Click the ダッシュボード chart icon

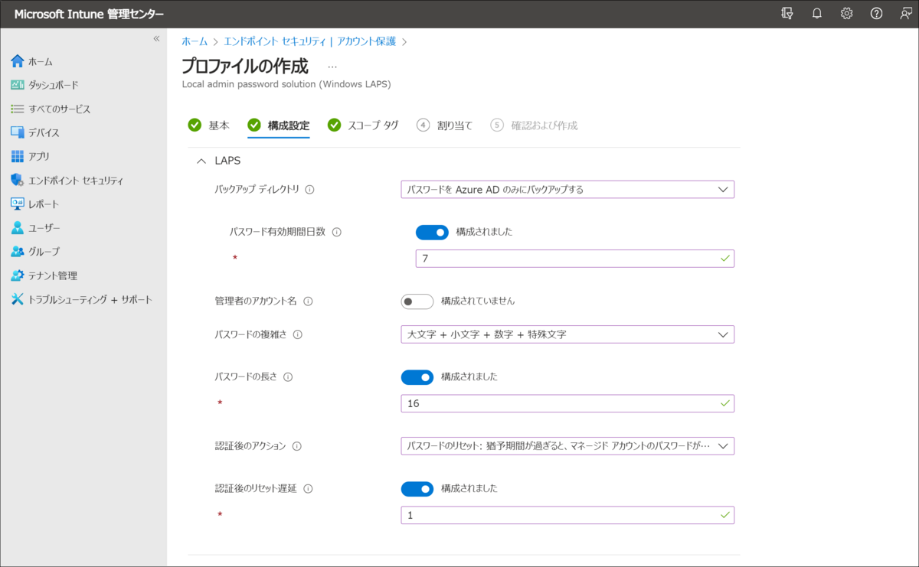[x=18, y=85]
